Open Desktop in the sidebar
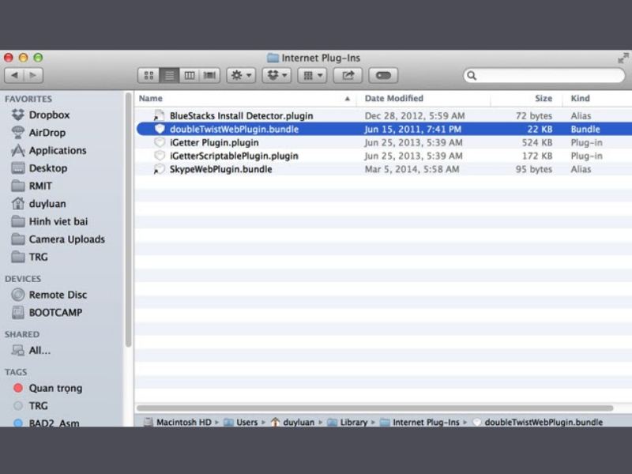The height and width of the screenshot is (474, 632). 48,168
